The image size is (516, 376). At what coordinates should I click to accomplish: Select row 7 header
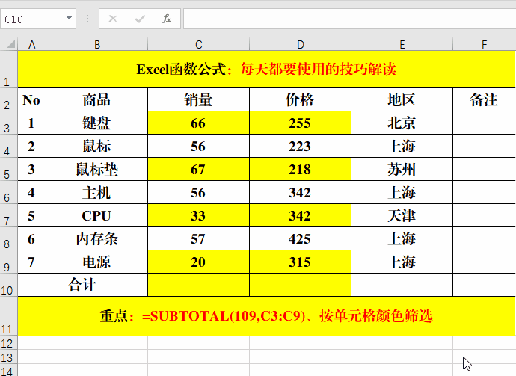pyautogui.click(x=8, y=215)
